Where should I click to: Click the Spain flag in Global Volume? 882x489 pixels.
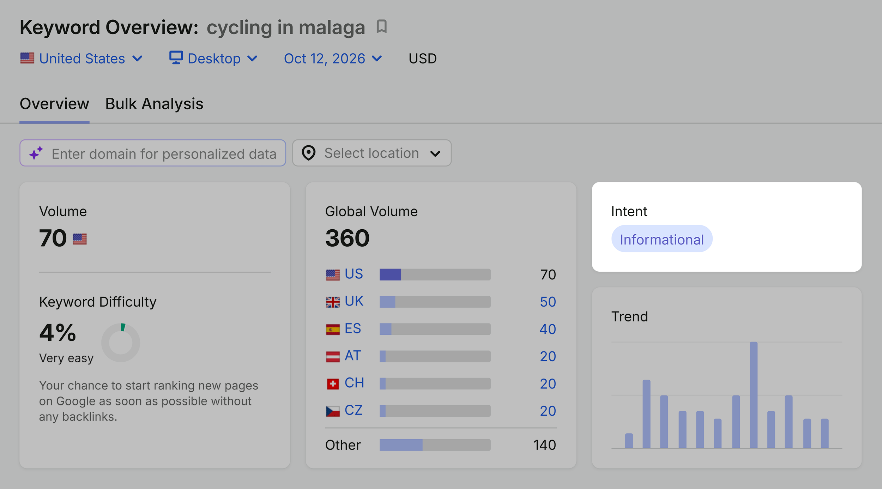333,329
